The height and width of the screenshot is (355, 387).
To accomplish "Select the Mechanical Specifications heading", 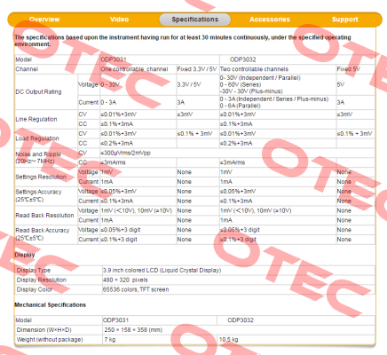I will tap(51, 305).
